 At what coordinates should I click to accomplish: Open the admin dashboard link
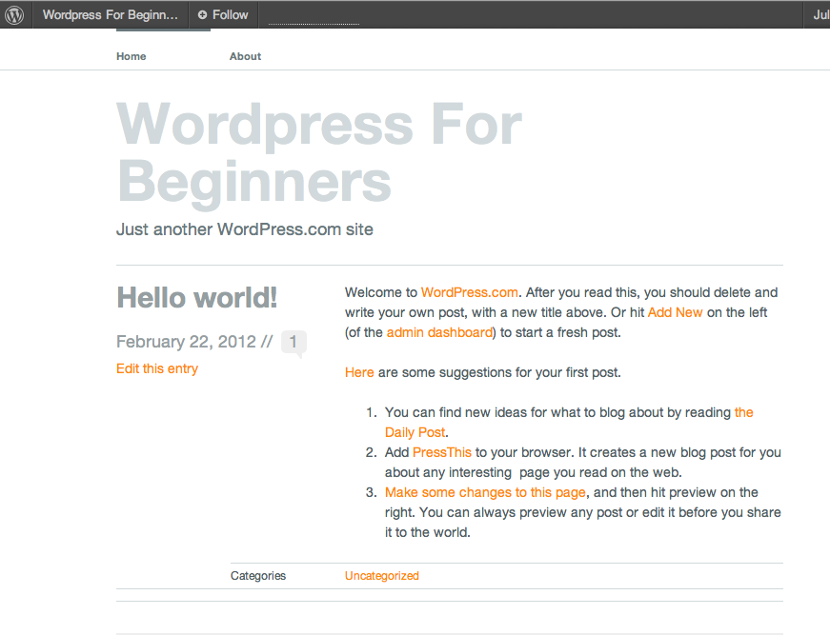[x=439, y=332]
